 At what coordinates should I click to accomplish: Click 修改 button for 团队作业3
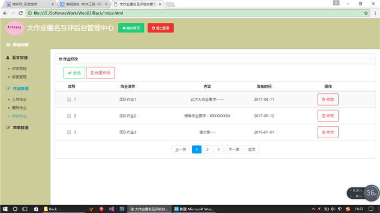click(x=328, y=132)
